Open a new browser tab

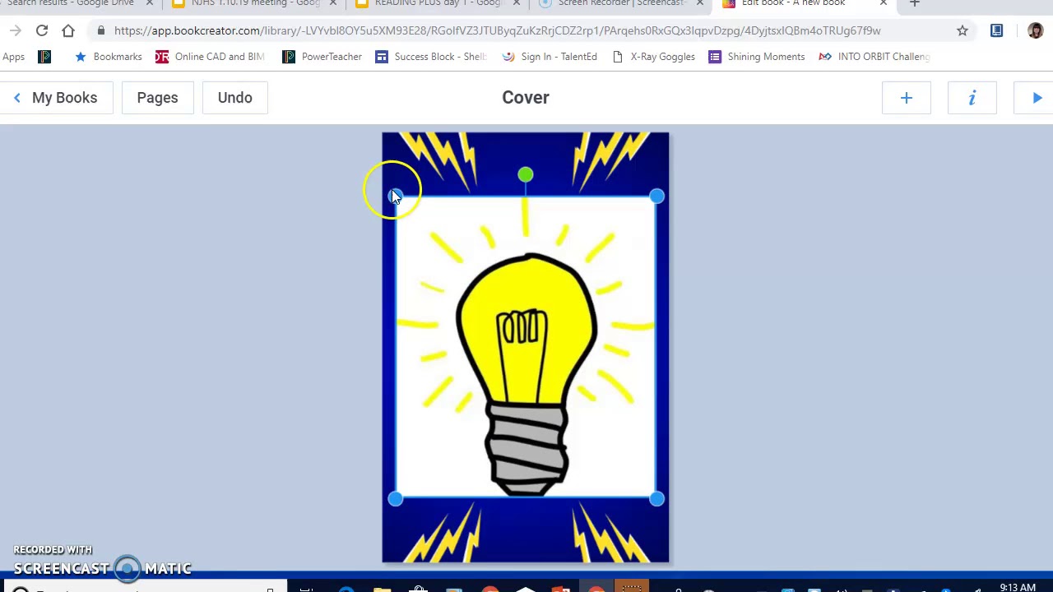(914, 4)
